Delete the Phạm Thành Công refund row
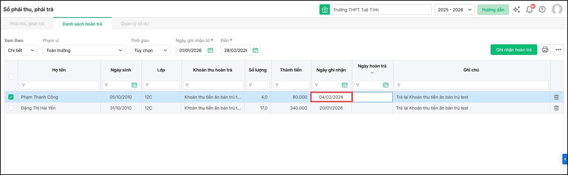The image size is (568, 175). [x=556, y=97]
